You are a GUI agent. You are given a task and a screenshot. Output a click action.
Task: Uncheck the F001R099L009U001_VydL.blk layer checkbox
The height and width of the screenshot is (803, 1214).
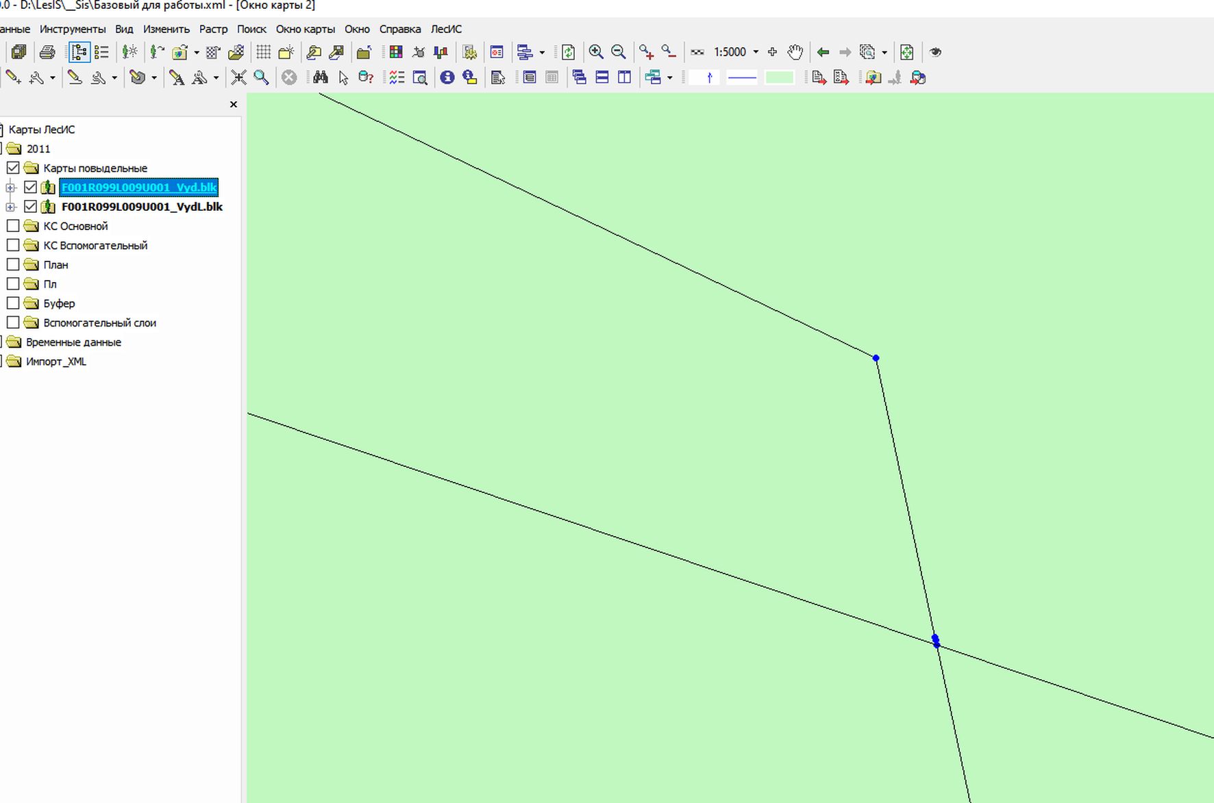point(30,207)
